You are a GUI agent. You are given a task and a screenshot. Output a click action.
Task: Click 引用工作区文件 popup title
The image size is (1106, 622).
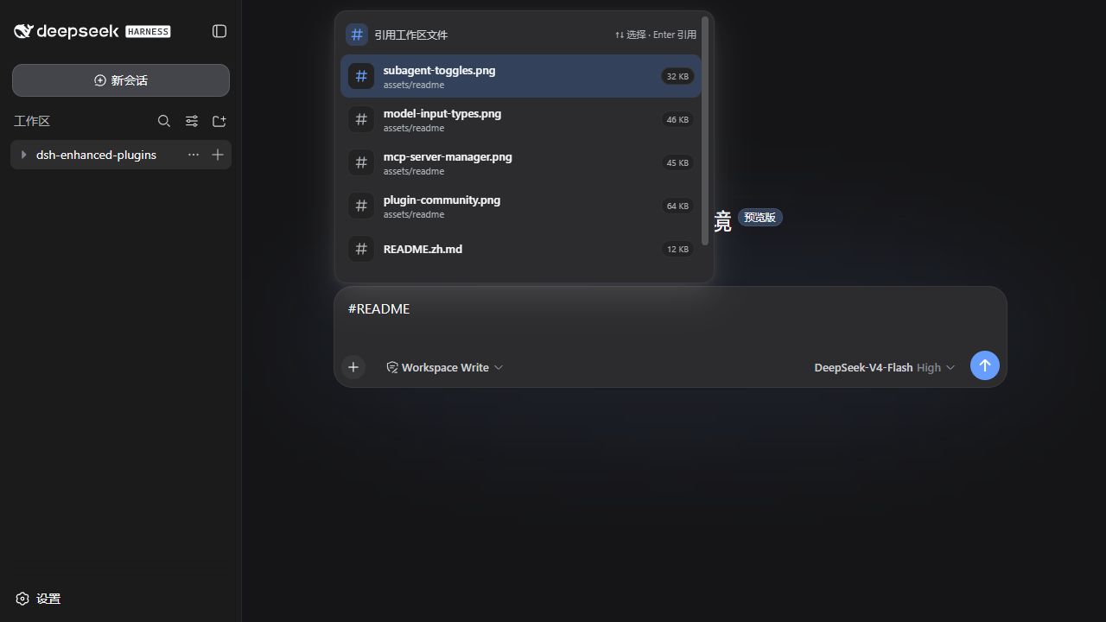[x=410, y=35]
